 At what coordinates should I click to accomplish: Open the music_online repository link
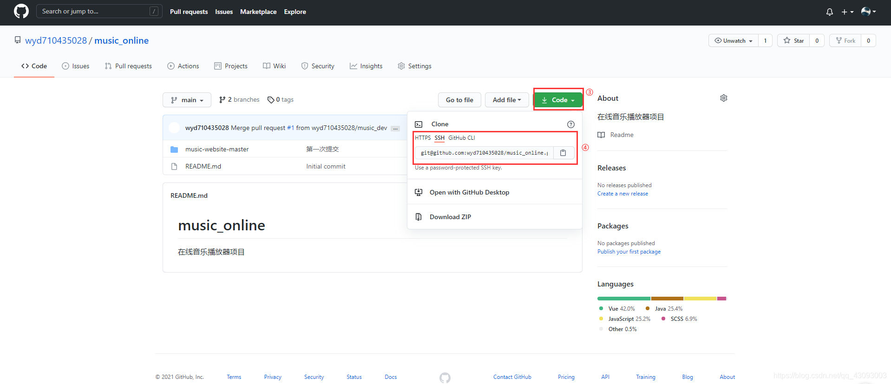[x=122, y=40]
